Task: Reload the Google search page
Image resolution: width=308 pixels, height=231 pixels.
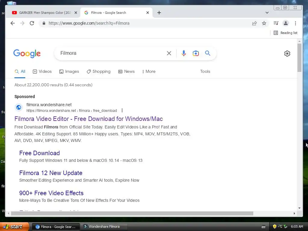Action: coord(32,23)
